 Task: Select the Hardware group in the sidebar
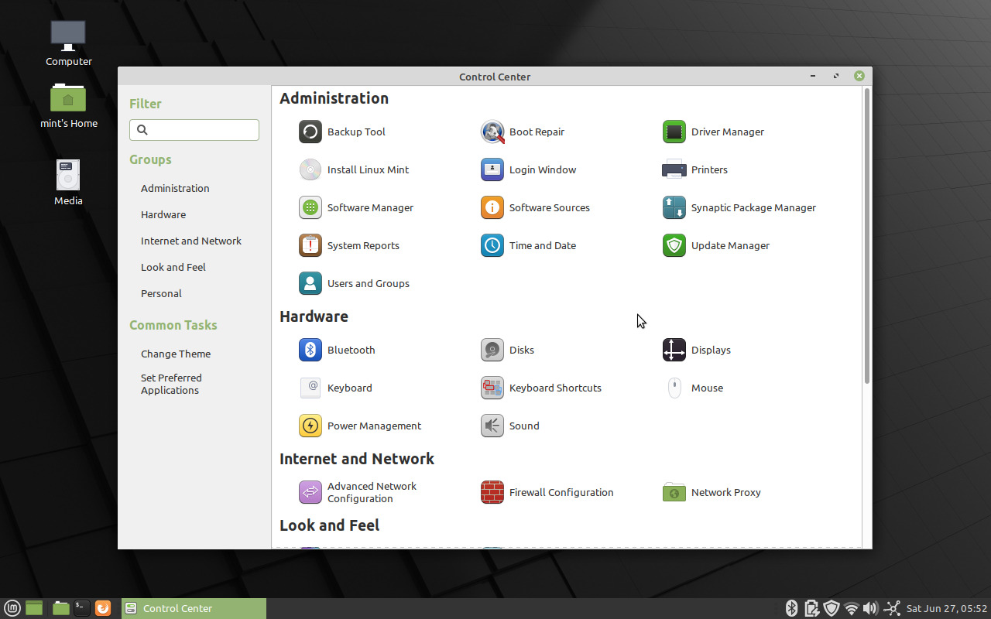point(163,214)
